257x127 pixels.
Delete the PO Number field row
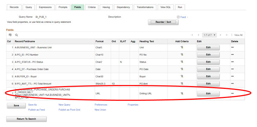tap(233, 55)
